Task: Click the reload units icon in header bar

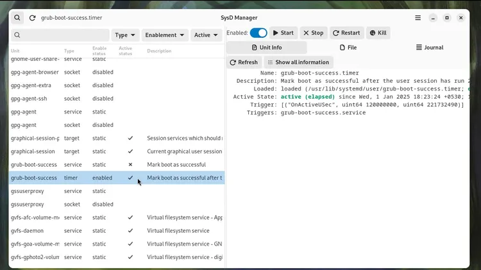Action: coord(32,18)
